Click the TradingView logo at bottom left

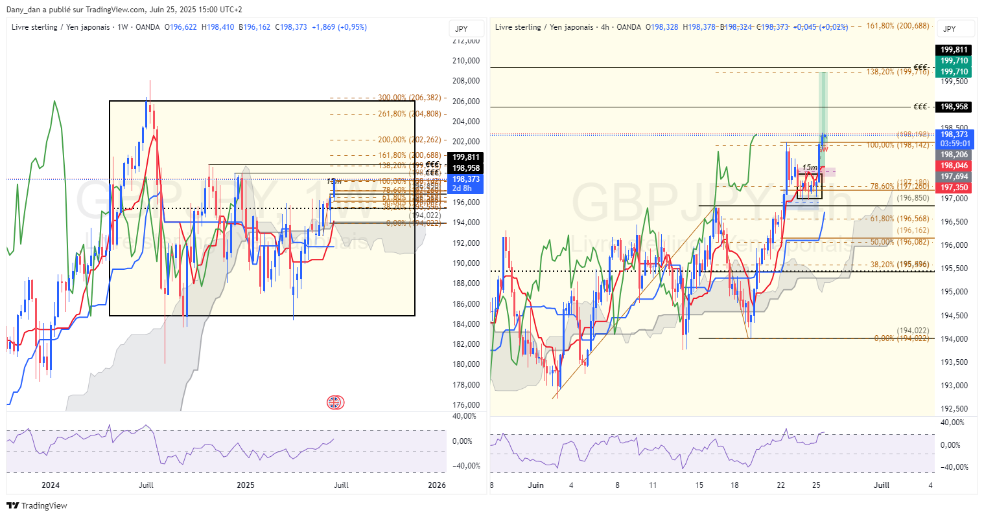tap(37, 505)
